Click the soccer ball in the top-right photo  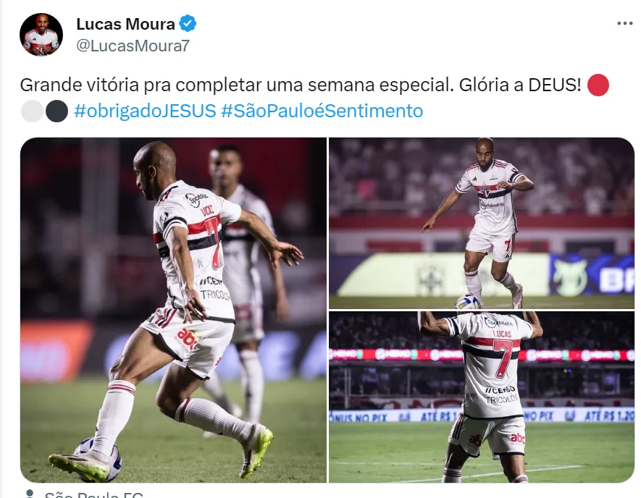(468, 302)
